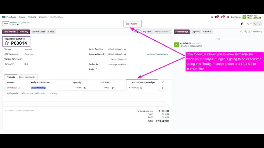Click Confirm Order
The width and height of the screenshot is (264, 148).
point(38,32)
